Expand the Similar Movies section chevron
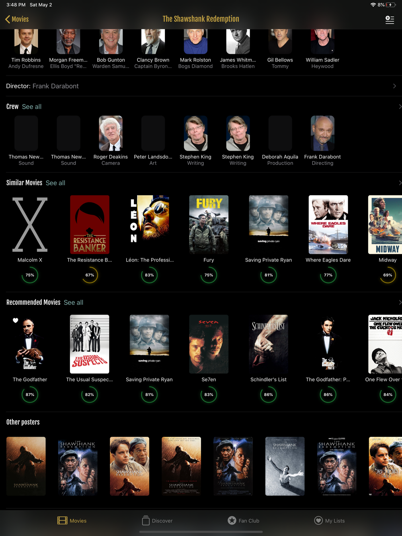Viewport: 402px width, 536px height. (x=400, y=183)
